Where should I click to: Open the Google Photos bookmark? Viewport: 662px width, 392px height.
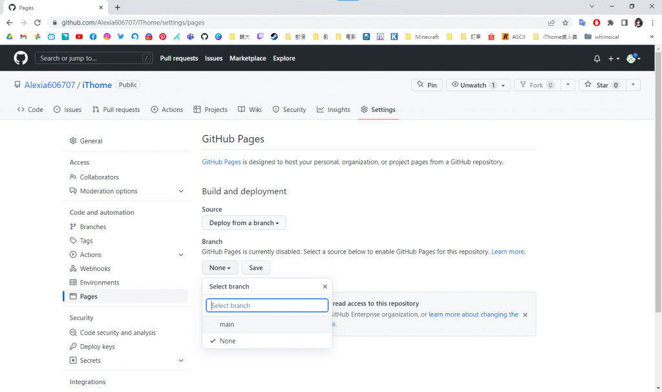37,37
